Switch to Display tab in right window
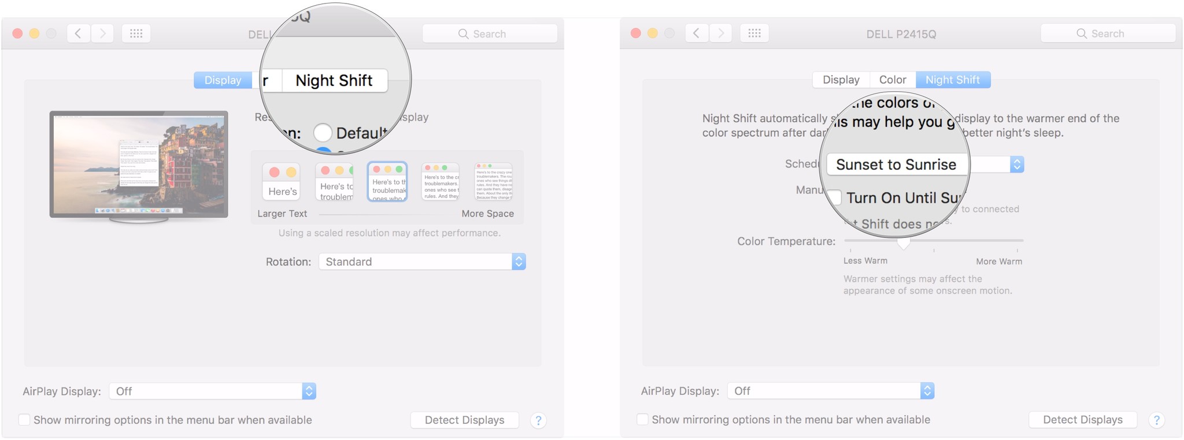 (841, 80)
